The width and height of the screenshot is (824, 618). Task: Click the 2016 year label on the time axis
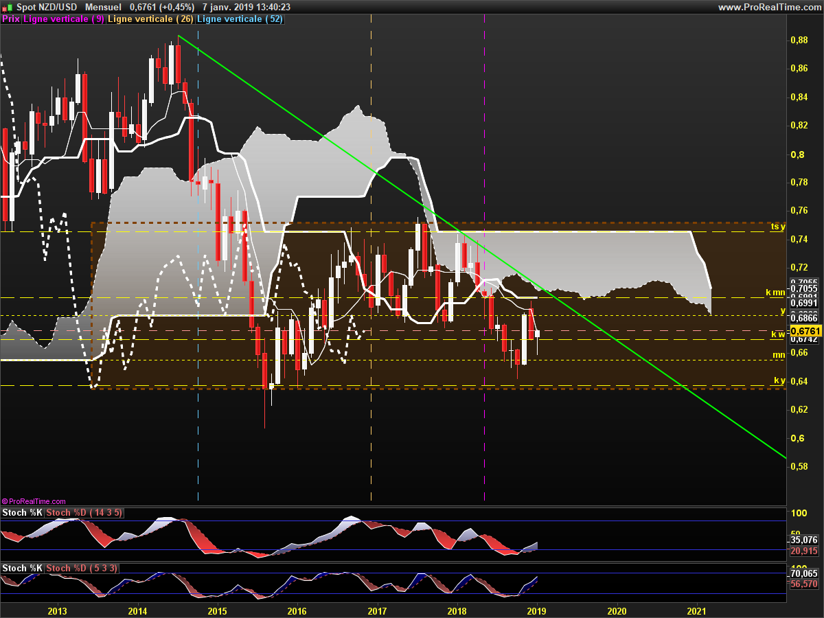coord(297,610)
